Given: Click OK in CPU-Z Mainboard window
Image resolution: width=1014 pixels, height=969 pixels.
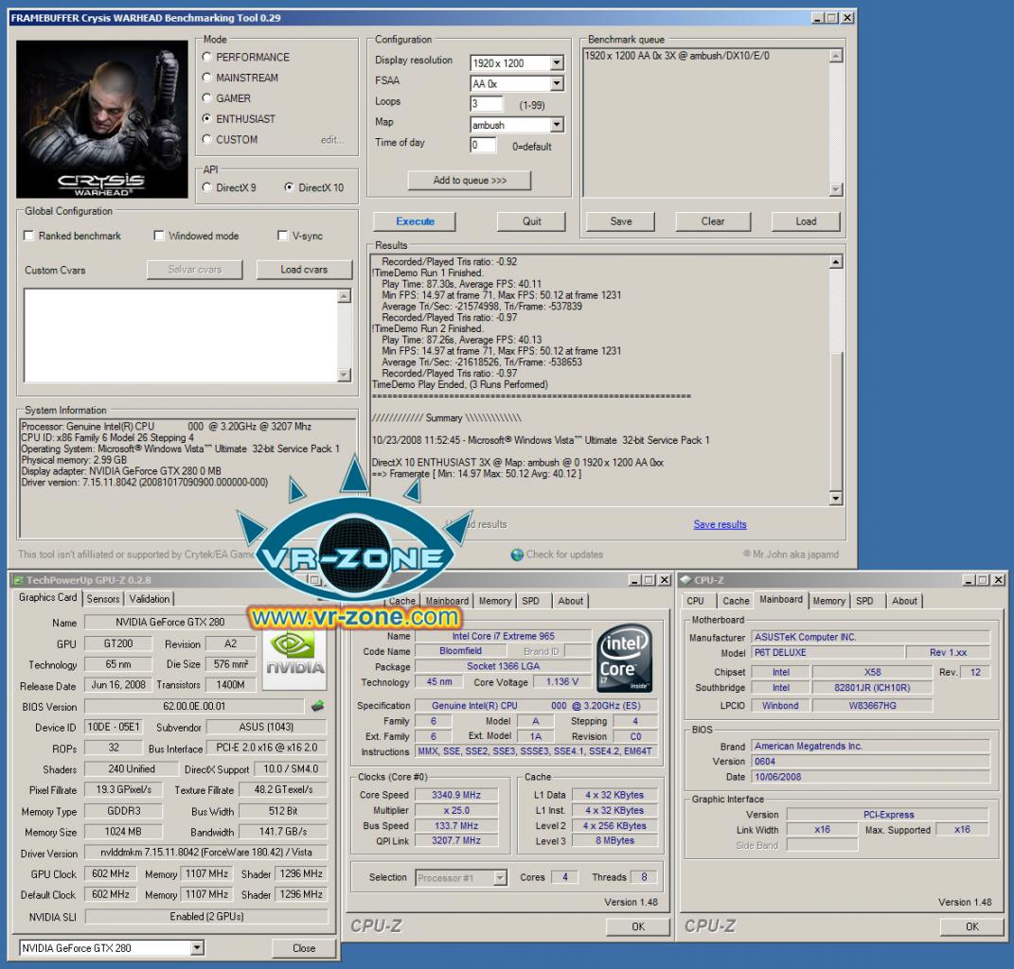Looking at the screenshot, I should tap(972, 926).
